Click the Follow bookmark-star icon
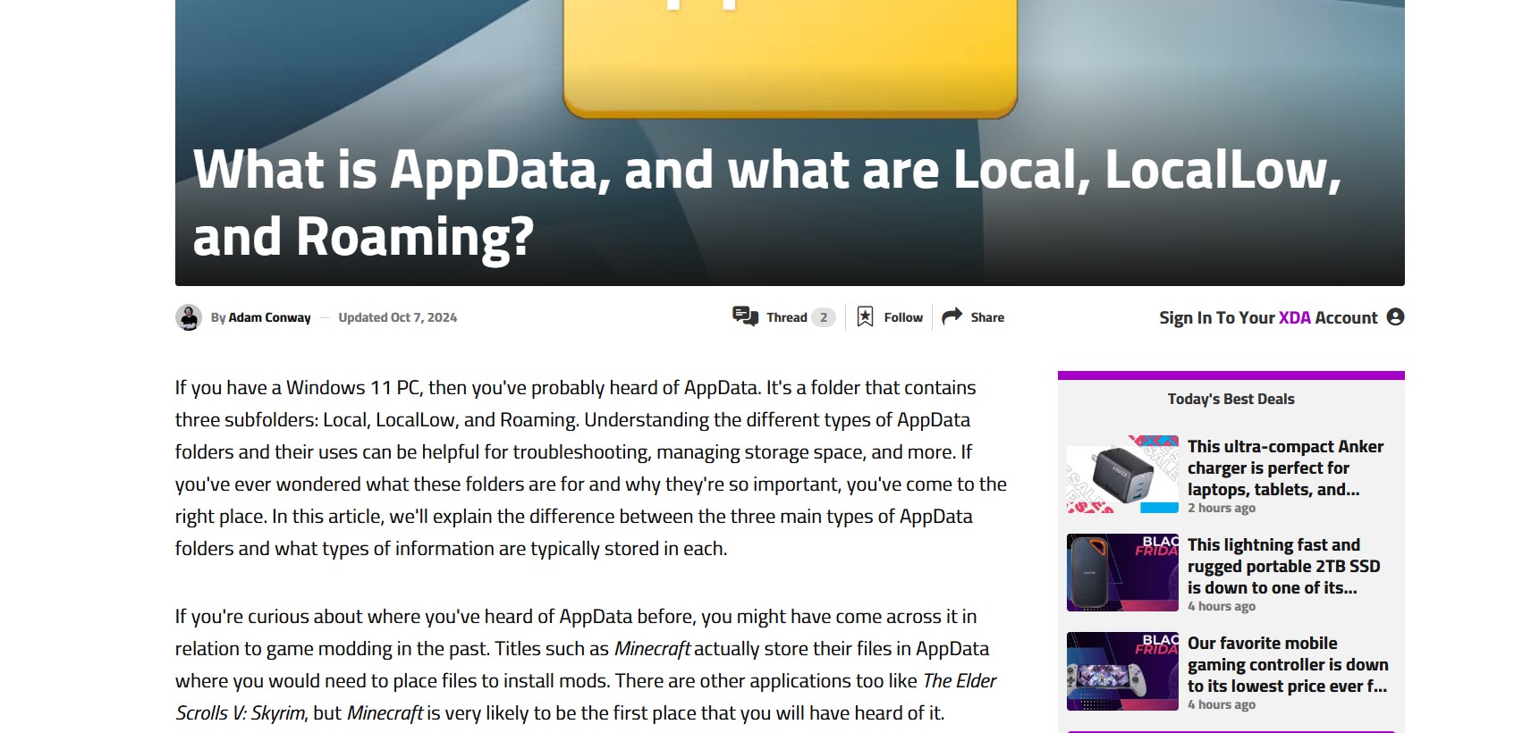This screenshot has width=1514, height=733. pos(865,316)
